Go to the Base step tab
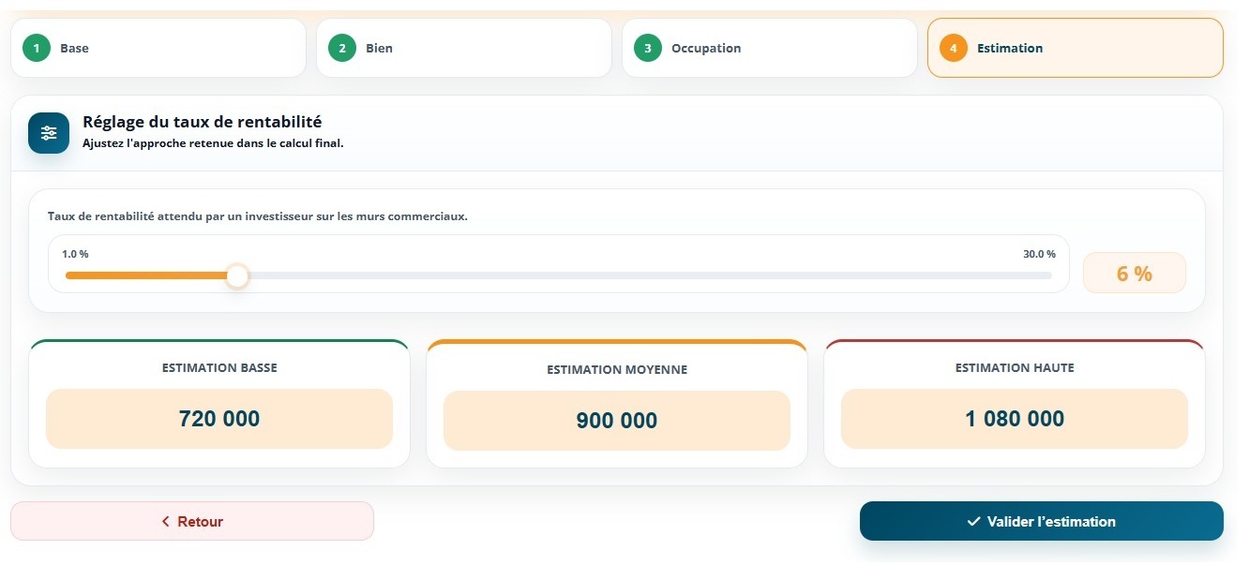1249x565 pixels. 158,48
